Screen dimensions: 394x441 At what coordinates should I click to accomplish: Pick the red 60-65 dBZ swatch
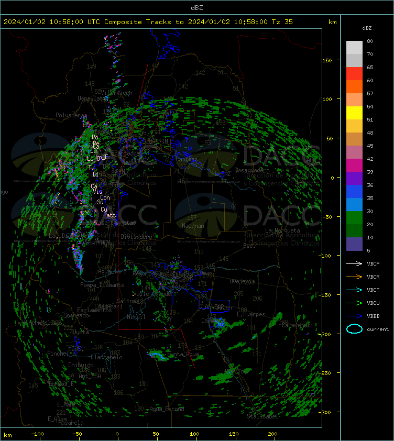click(x=354, y=74)
